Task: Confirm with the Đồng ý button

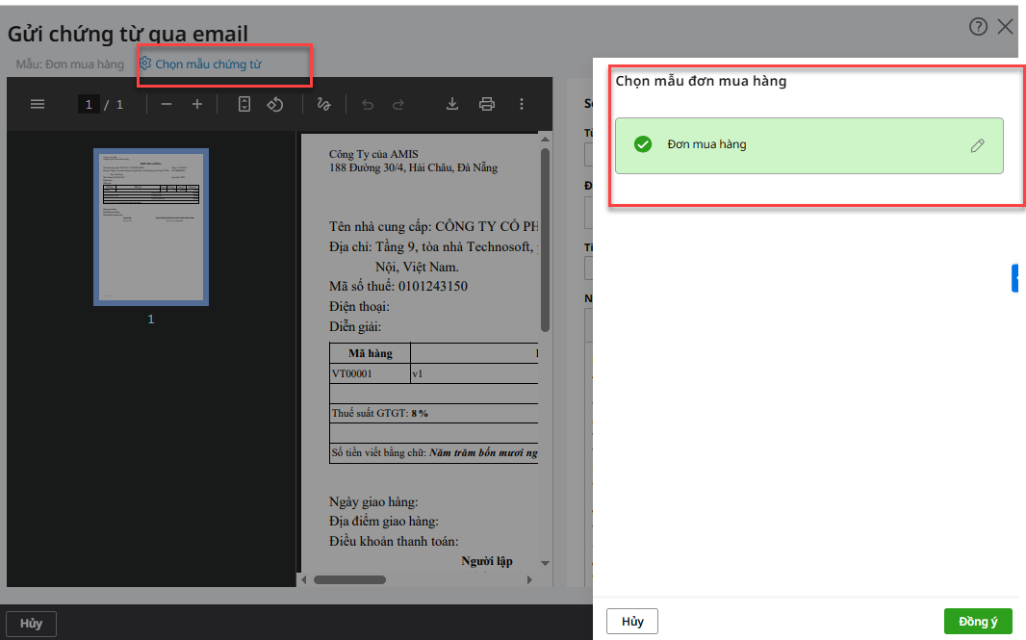Action: pos(977,622)
